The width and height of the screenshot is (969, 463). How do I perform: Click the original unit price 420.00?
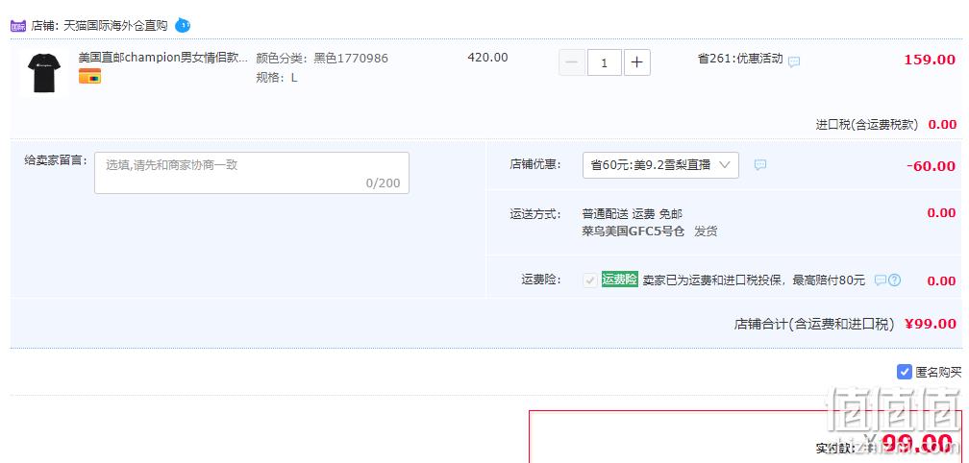click(x=487, y=58)
